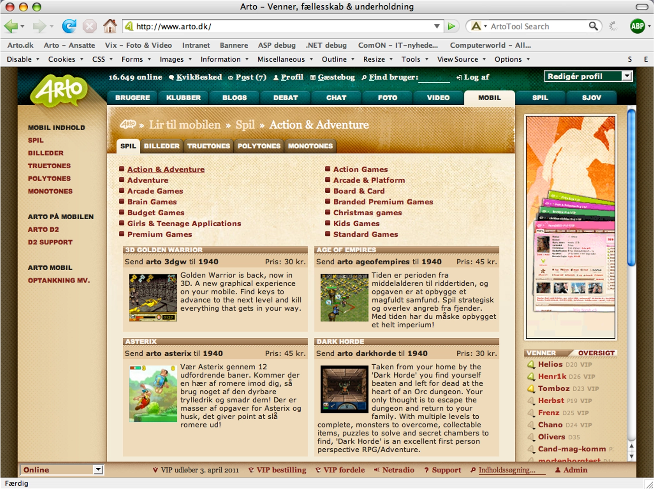654x489 pixels.
Task: Switch to the VIDEO tab
Action: 438,98
